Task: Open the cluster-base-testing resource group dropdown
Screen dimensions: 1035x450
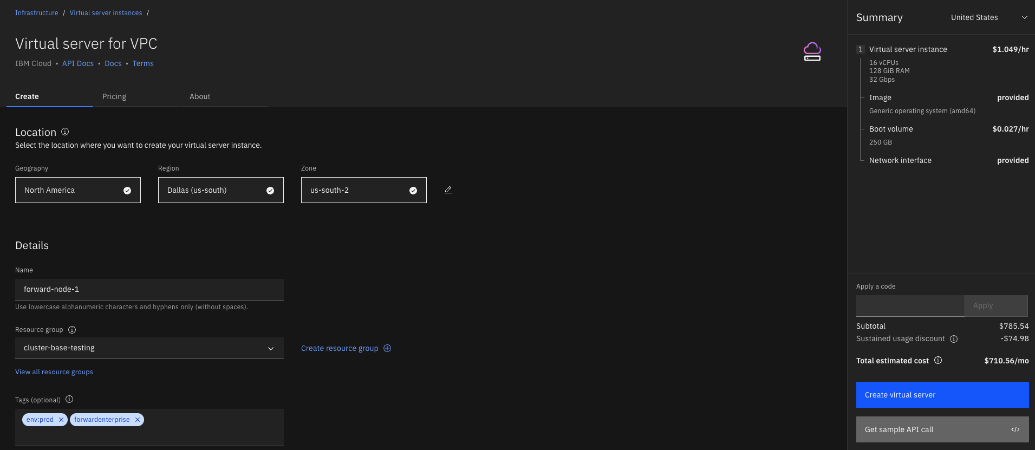Action: tap(149, 348)
